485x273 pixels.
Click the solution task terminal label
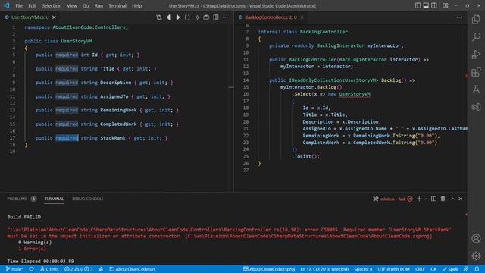click(393, 199)
